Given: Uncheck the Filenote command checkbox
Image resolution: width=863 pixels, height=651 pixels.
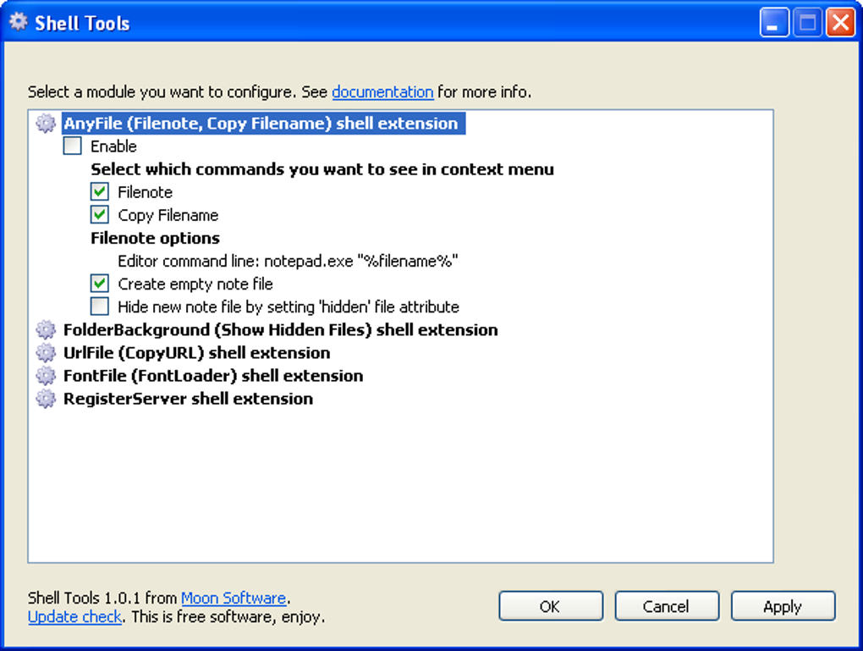Looking at the screenshot, I should pyautogui.click(x=100, y=192).
